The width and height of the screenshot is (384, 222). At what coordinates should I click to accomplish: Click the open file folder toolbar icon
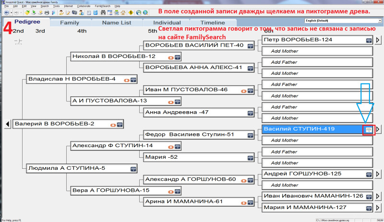(27, 12)
